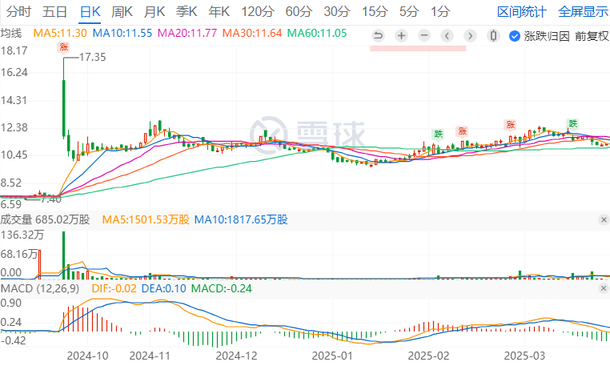Click the MA30:11.64 indicator label
The image size is (610, 370).
click(252, 33)
